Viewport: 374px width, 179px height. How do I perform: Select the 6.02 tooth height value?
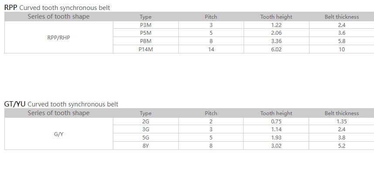[276, 50]
